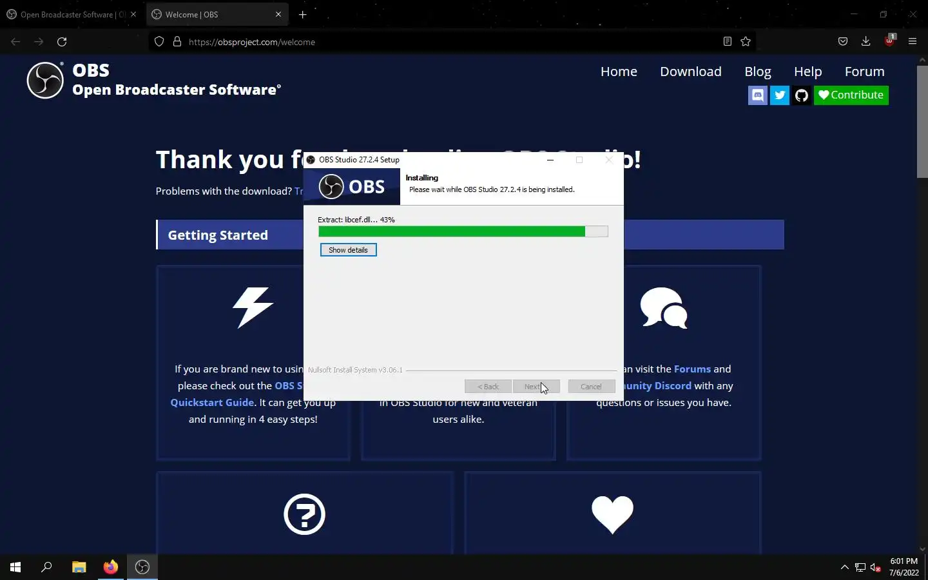Click the Getting Started heading bar
The height and width of the screenshot is (580, 928).
[470, 235]
